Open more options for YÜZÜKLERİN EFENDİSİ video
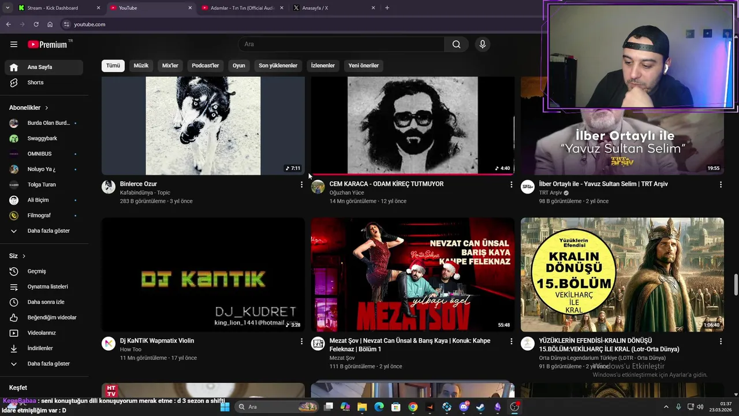Viewport: 739px width, 416px height. [721, 341]
